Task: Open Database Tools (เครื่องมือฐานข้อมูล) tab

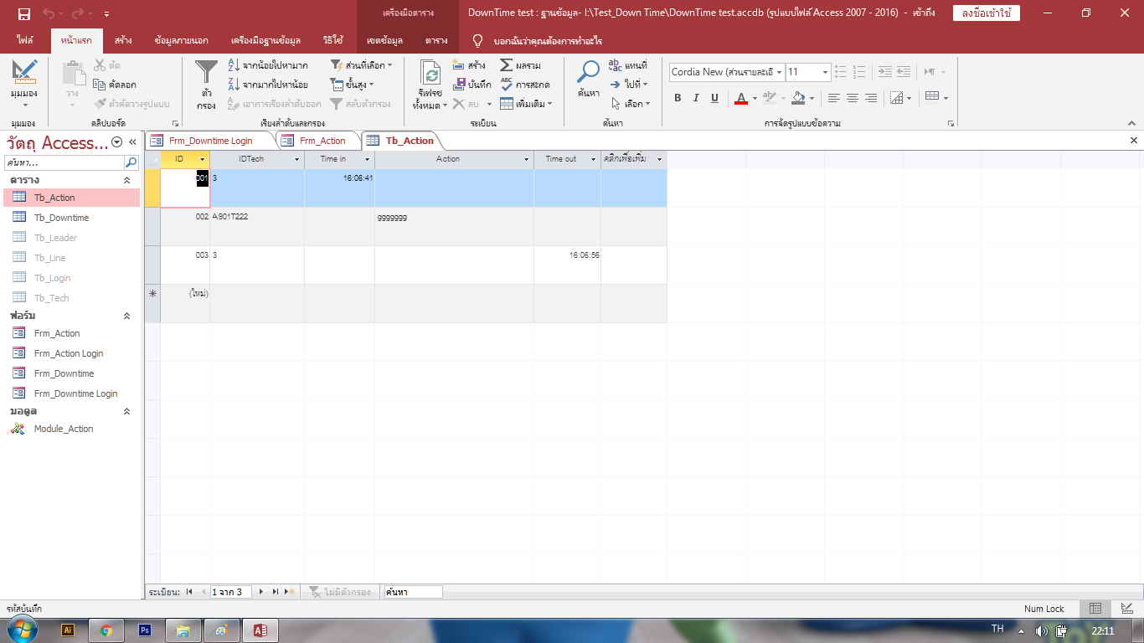Action: coord(265,40)
